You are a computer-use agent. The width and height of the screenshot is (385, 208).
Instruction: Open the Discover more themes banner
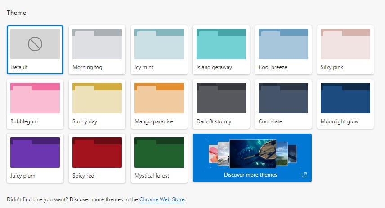tap(252, 158)
